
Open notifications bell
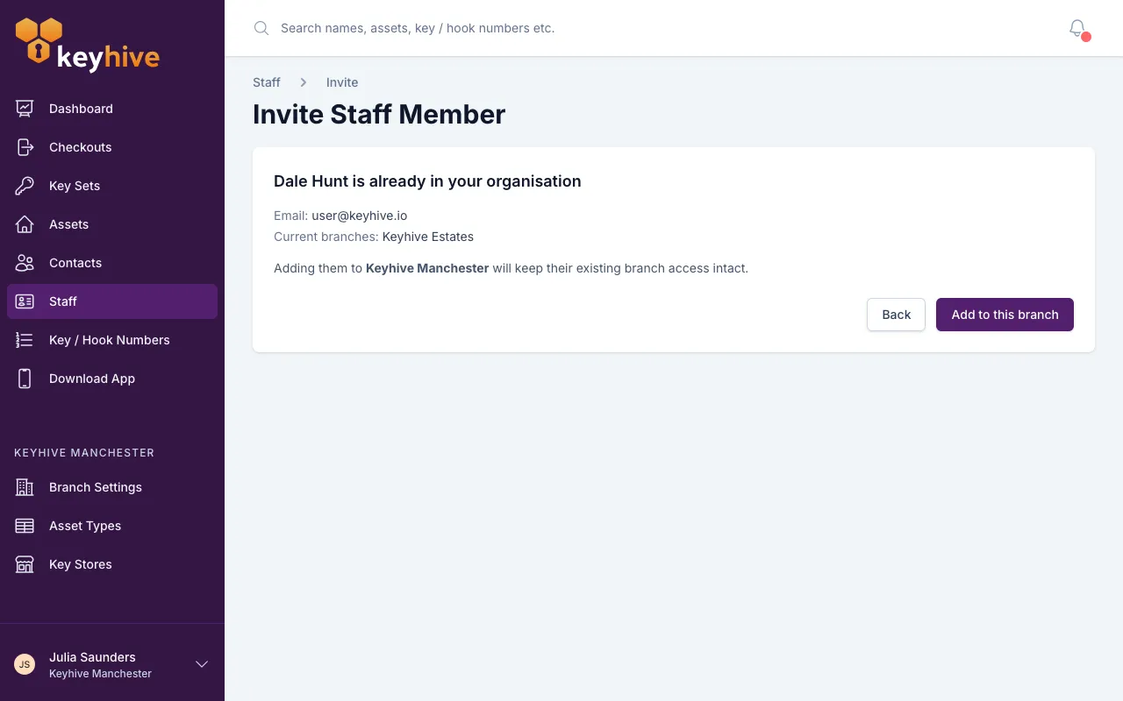pos(1077,28)
